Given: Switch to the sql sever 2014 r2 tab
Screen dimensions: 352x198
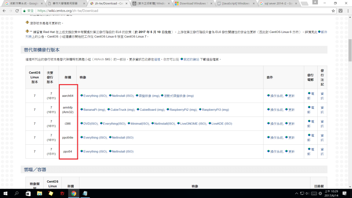Looking at the screenshot, I should [x=278, y=3].
